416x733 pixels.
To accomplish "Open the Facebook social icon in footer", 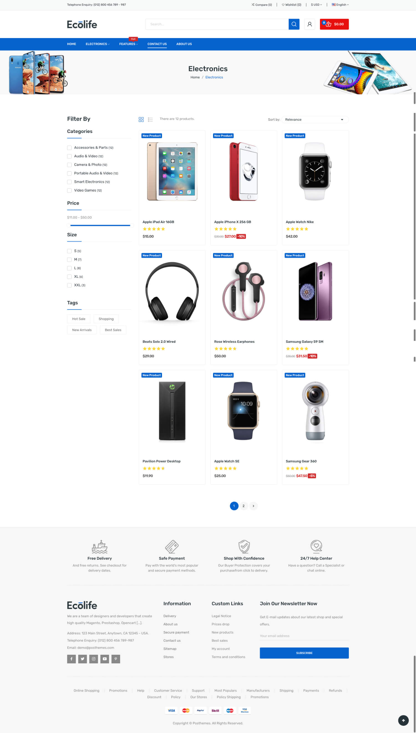I will tap(72, 659).
